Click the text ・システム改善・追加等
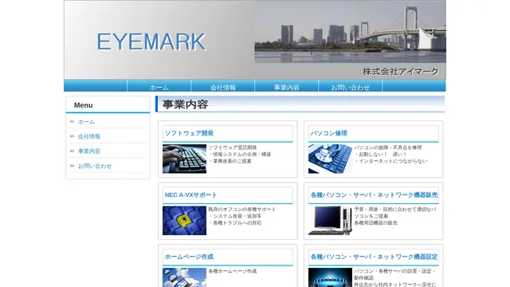This screenshot has width=510, height=287. [x=235, y=216]
